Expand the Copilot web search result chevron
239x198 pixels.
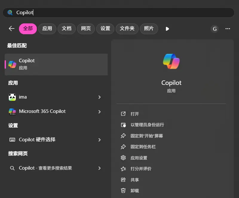99,168
